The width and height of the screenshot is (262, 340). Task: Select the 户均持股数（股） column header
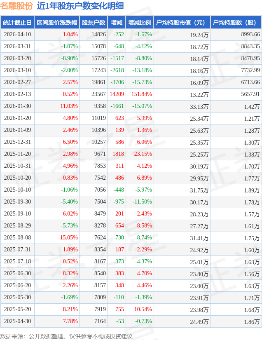click(x=236, y=22)
